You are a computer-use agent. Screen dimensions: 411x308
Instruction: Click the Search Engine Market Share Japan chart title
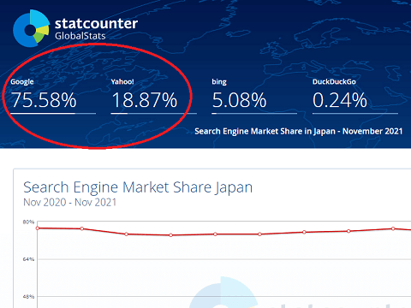138,187
